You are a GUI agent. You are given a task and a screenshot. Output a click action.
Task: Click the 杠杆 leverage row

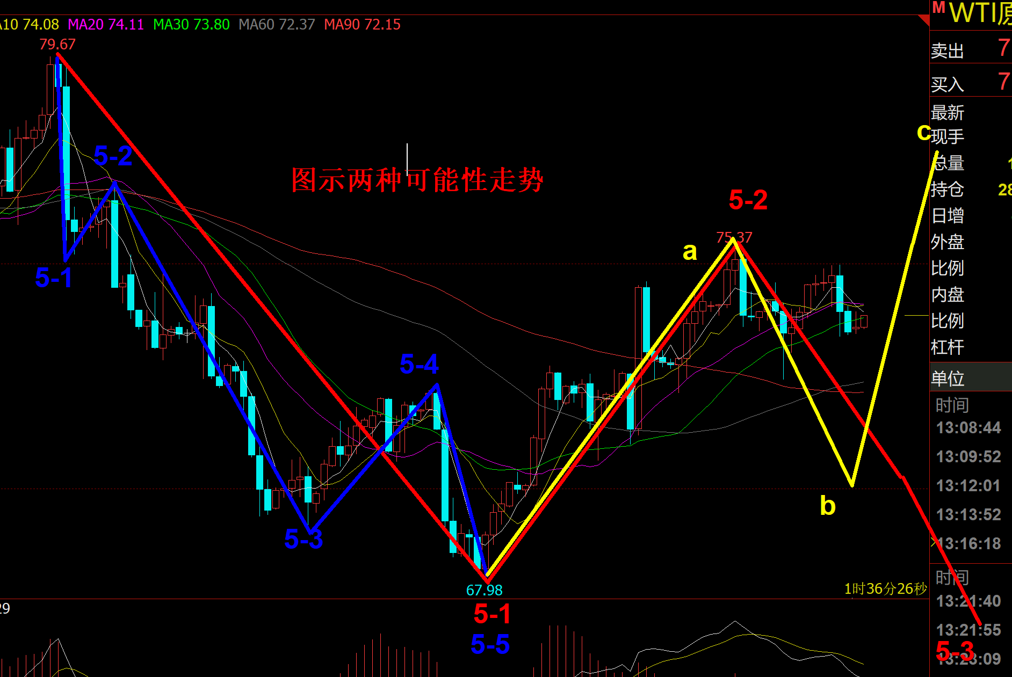coord(971,347)
